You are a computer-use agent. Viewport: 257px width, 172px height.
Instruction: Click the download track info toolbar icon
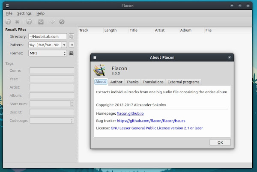point(41,22)
